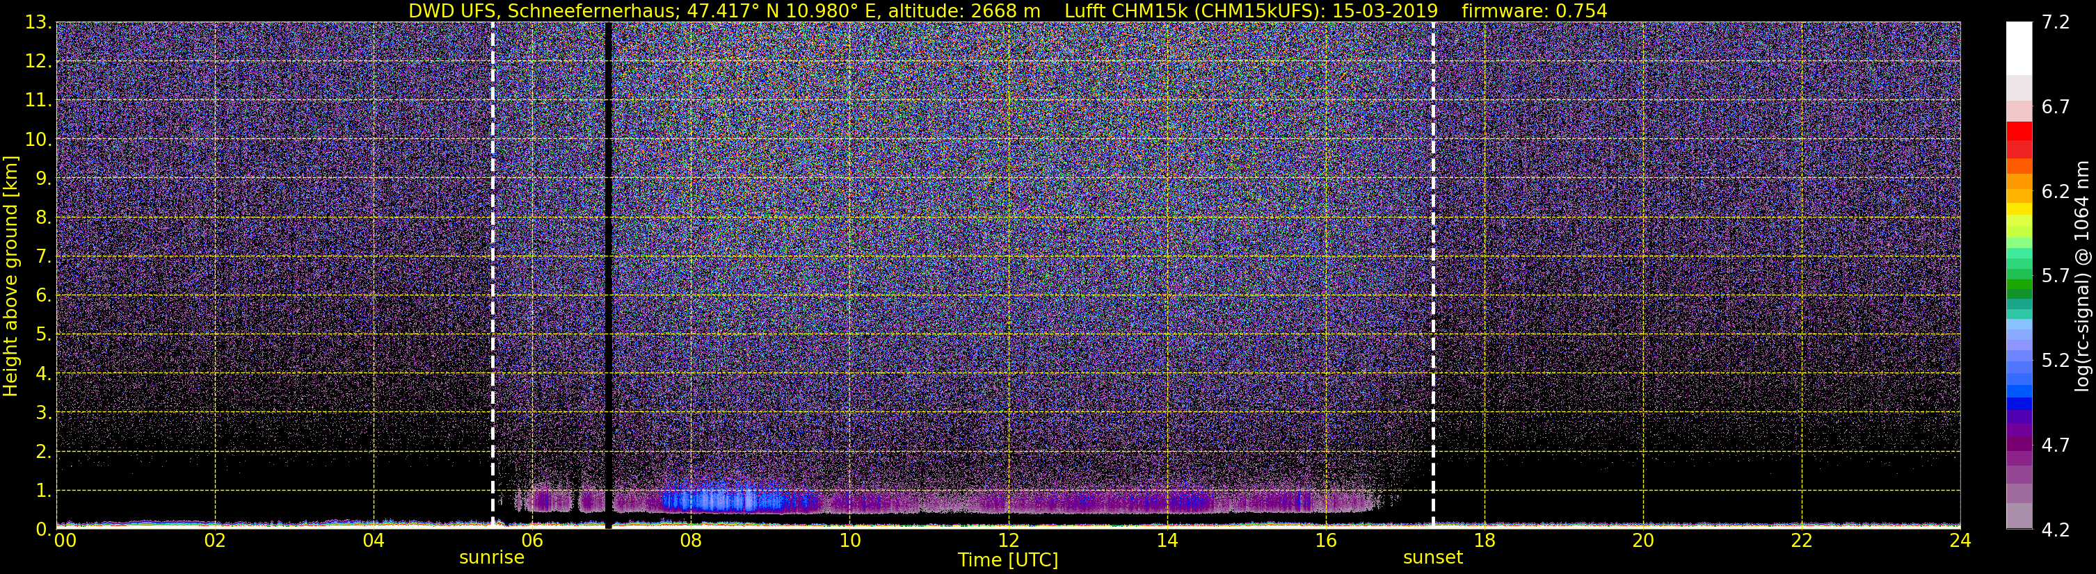This screenshot has width=2096, height=574.
Task: Click the height axis tick '2.'
Action: pyautogui.click(x=43, y=452)
